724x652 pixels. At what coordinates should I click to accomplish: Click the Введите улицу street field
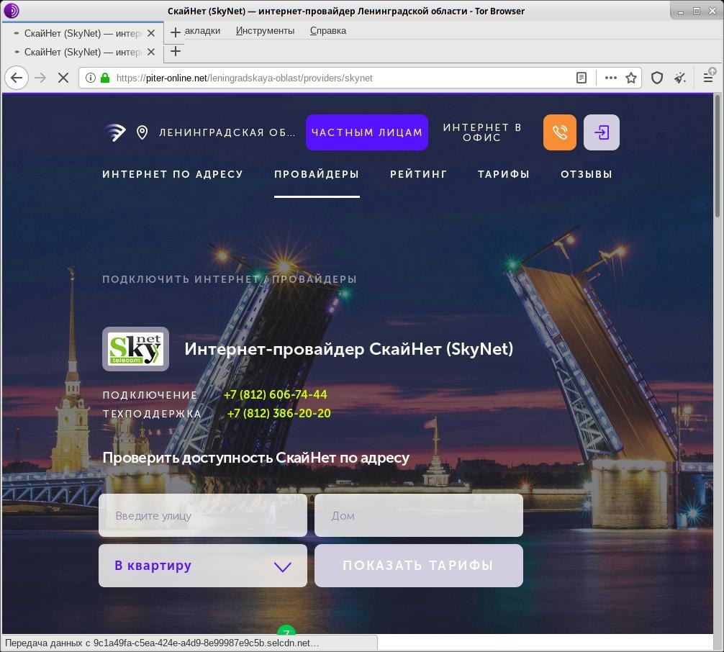[203, 515]
